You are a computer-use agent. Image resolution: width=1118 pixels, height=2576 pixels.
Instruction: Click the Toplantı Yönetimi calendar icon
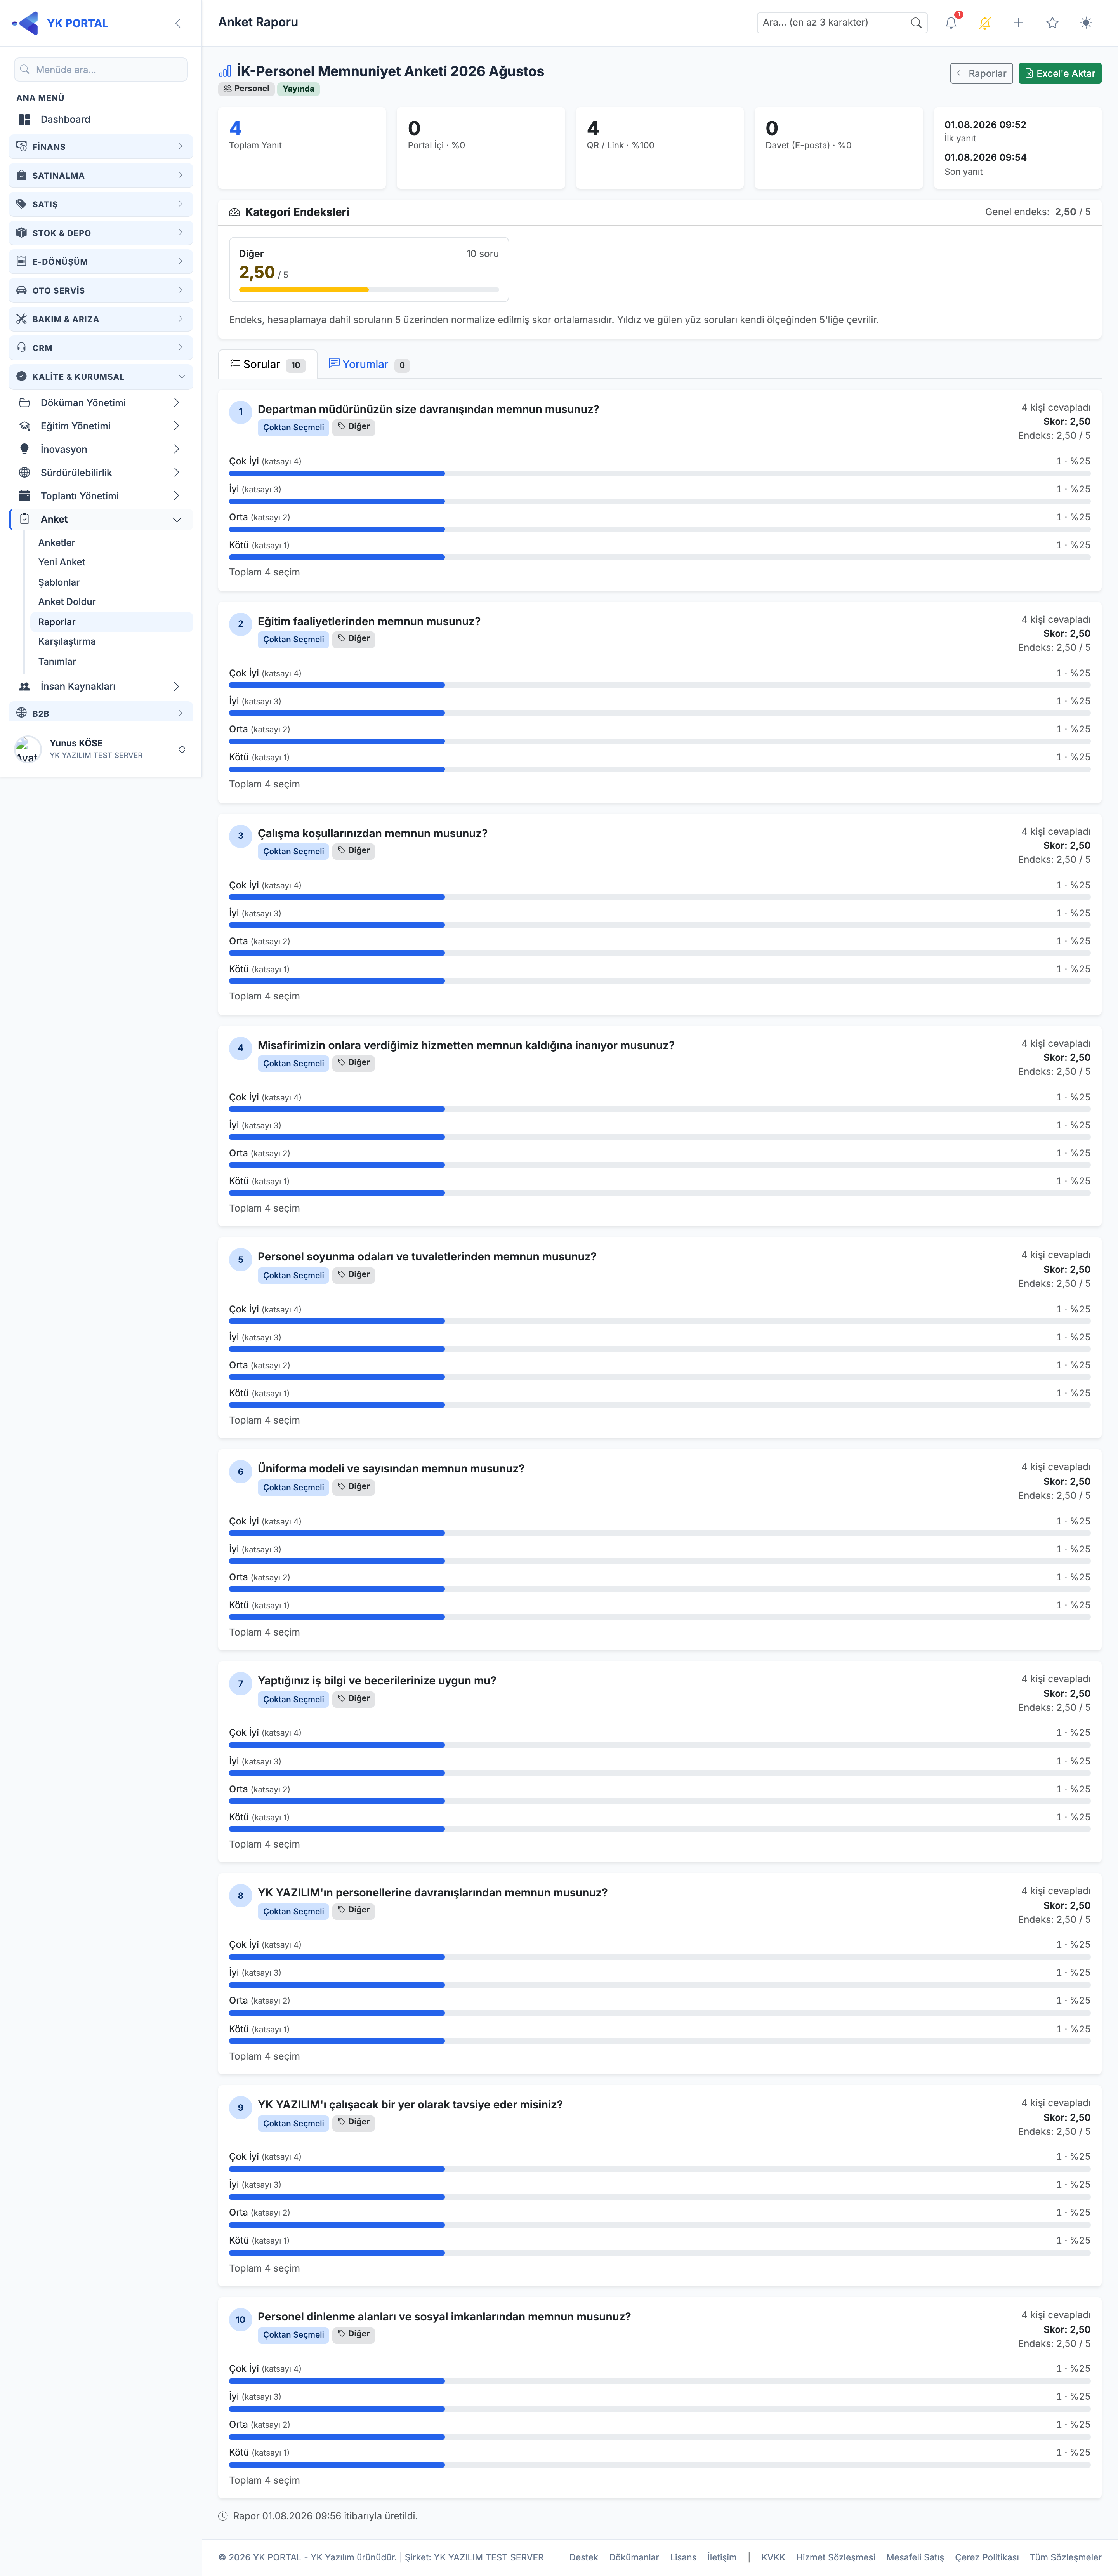[24, 496]
